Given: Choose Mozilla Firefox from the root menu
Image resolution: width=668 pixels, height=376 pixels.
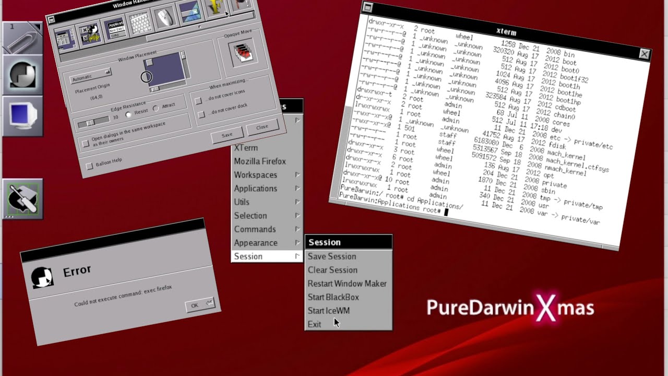Looking at the screenshot, I should [x=267, y=161].
